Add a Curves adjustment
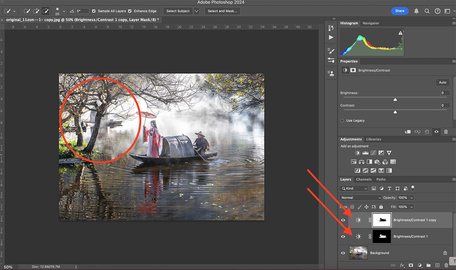Viewport: 456px width, 270px height. [x=373, y=153]
